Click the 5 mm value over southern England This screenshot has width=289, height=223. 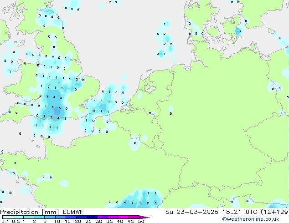click(60, 108)
